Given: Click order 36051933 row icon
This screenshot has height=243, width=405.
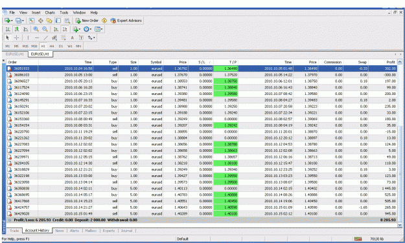Looking at the screenshot, I should [x=10, y=69].
